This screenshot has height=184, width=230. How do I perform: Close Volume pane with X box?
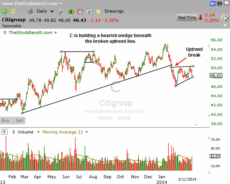(x=4, y=132)
